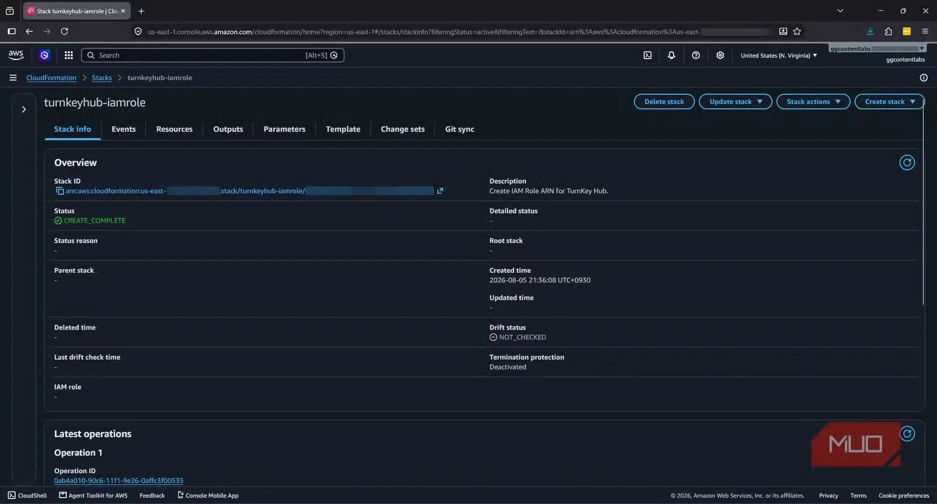Open the United States (N. Virginia) region selector
The image size is (937, 504).
pyautogui.click(x=778, y=56)
